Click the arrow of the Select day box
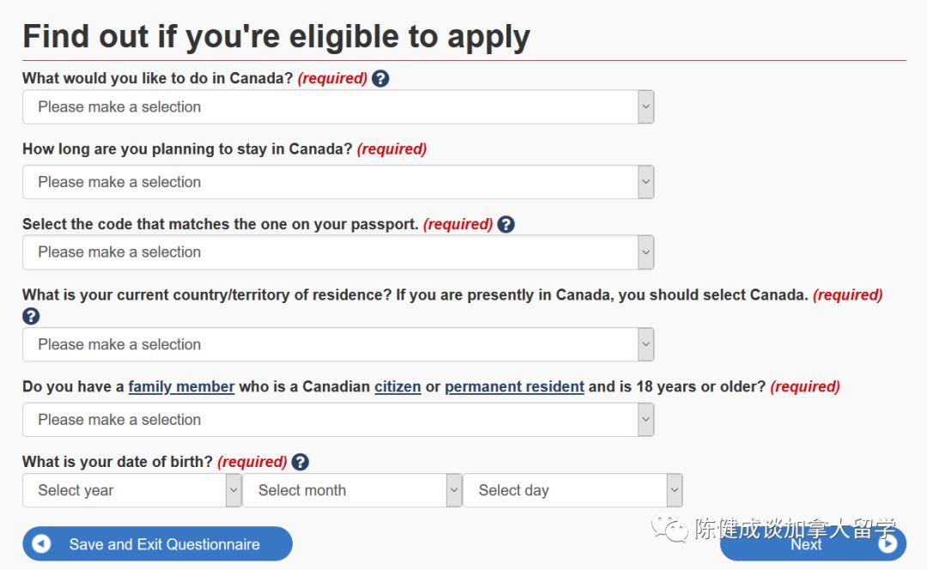Screen dimensions: 927x570 coord(675,491)
